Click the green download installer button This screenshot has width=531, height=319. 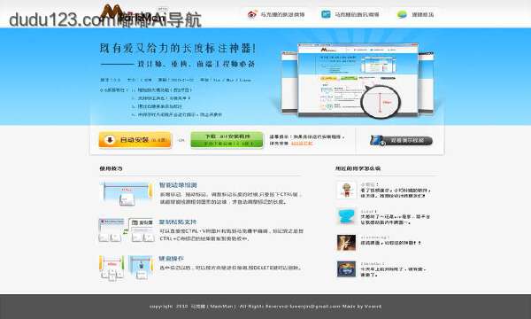[227, 140]
